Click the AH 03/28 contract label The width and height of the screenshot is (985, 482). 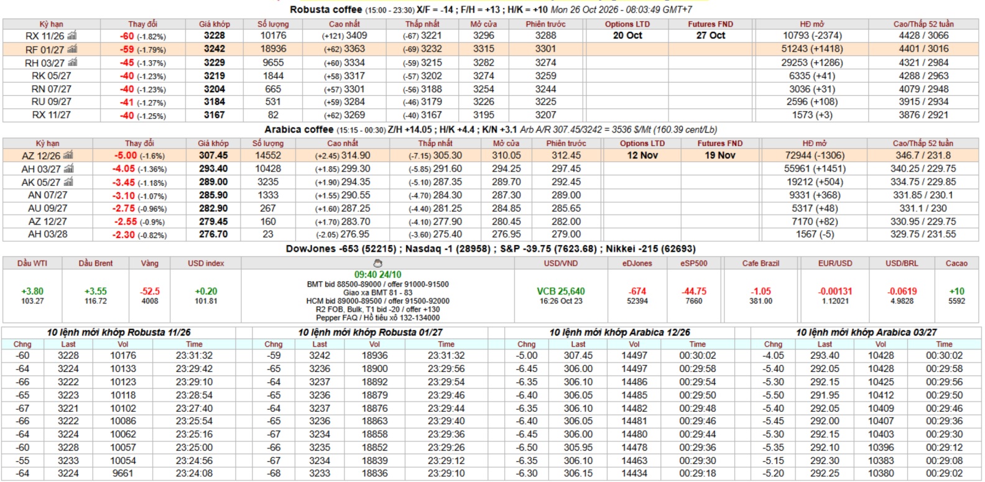point(48,234)
